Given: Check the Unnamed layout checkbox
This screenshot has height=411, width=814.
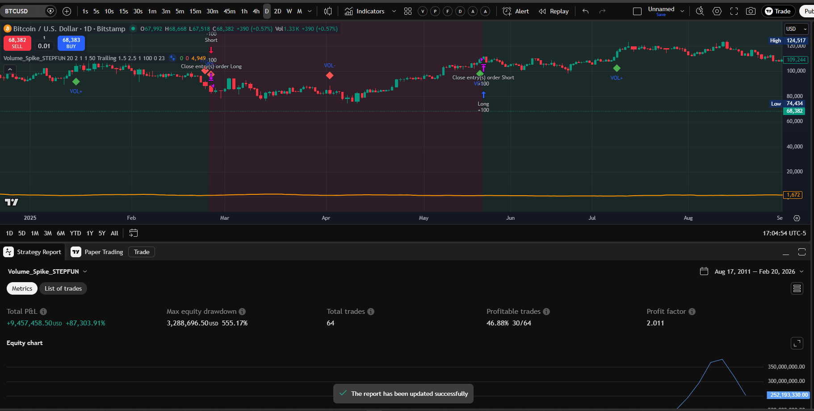Looking at the screenshot, I should coord(638,11).
